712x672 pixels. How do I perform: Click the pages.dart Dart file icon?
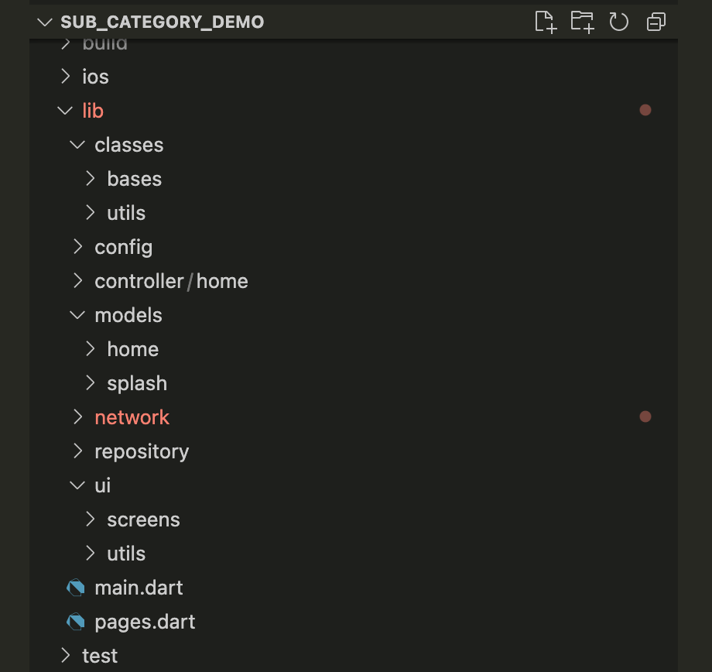click(x=75, y=622)
